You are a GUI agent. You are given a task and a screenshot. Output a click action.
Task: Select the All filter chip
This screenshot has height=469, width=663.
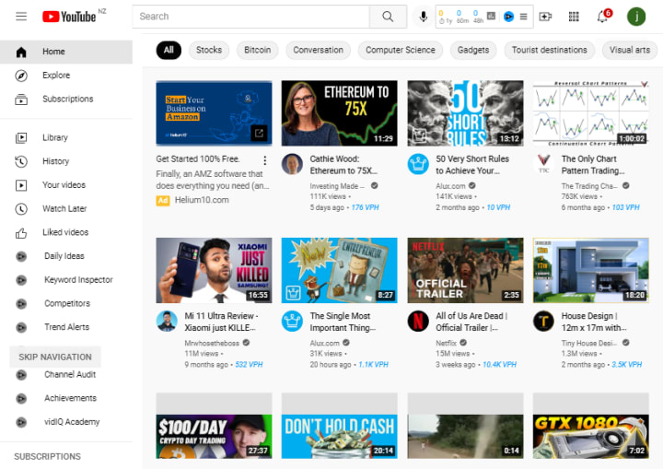click(169, 50)
